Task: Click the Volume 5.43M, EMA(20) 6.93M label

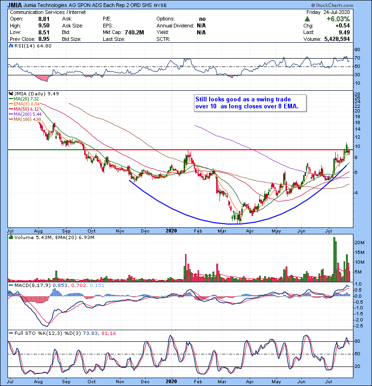Action: point(54,237)
